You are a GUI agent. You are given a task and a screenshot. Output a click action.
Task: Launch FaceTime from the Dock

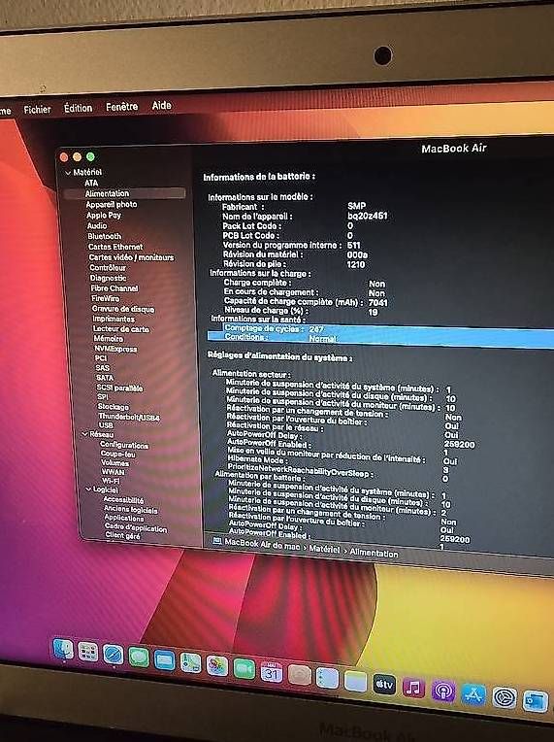click(x=244, y=669)
